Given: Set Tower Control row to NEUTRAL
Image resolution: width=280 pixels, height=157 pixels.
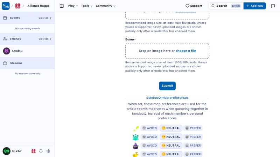Looking at the screenshot, I should point(171,145).
